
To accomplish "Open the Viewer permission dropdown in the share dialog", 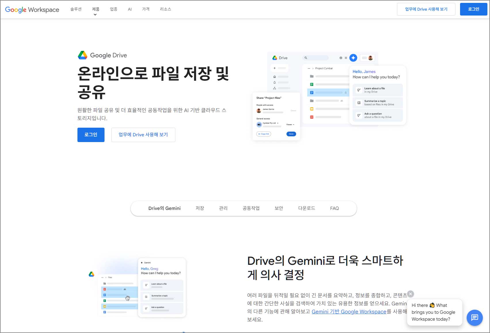I will click(290, 124).
